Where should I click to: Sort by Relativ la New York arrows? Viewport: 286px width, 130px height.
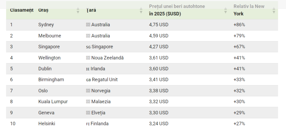[x=274, y=10]
